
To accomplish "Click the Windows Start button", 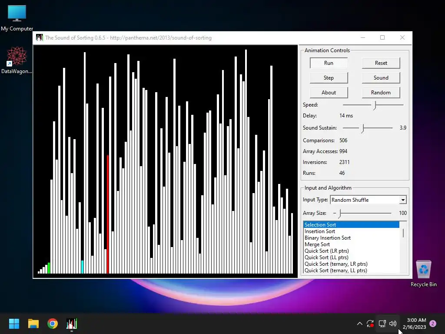I will (14, 324).
